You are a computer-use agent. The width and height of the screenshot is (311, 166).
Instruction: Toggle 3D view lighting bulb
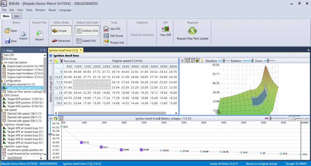(x=202, y=61)
